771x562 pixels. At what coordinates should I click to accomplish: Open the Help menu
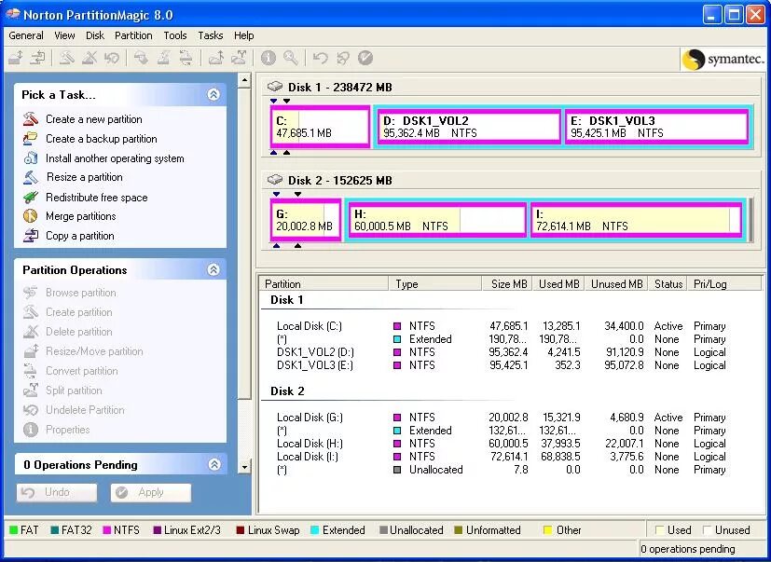point(244,35)
